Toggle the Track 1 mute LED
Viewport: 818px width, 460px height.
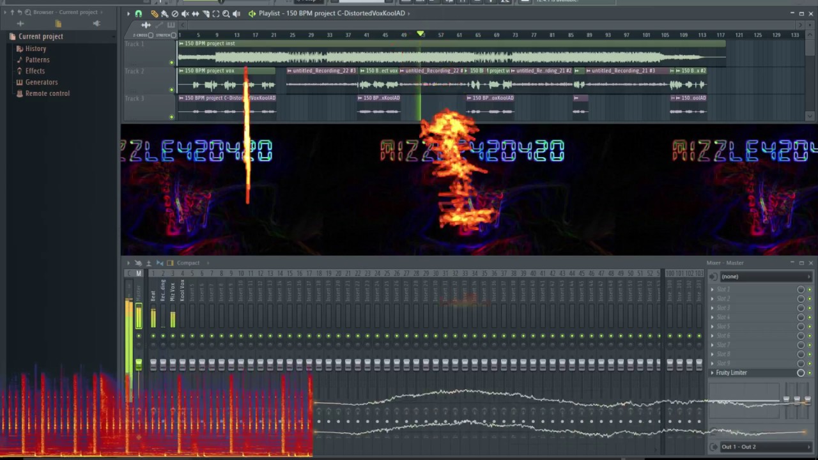(x=171, y=63)
